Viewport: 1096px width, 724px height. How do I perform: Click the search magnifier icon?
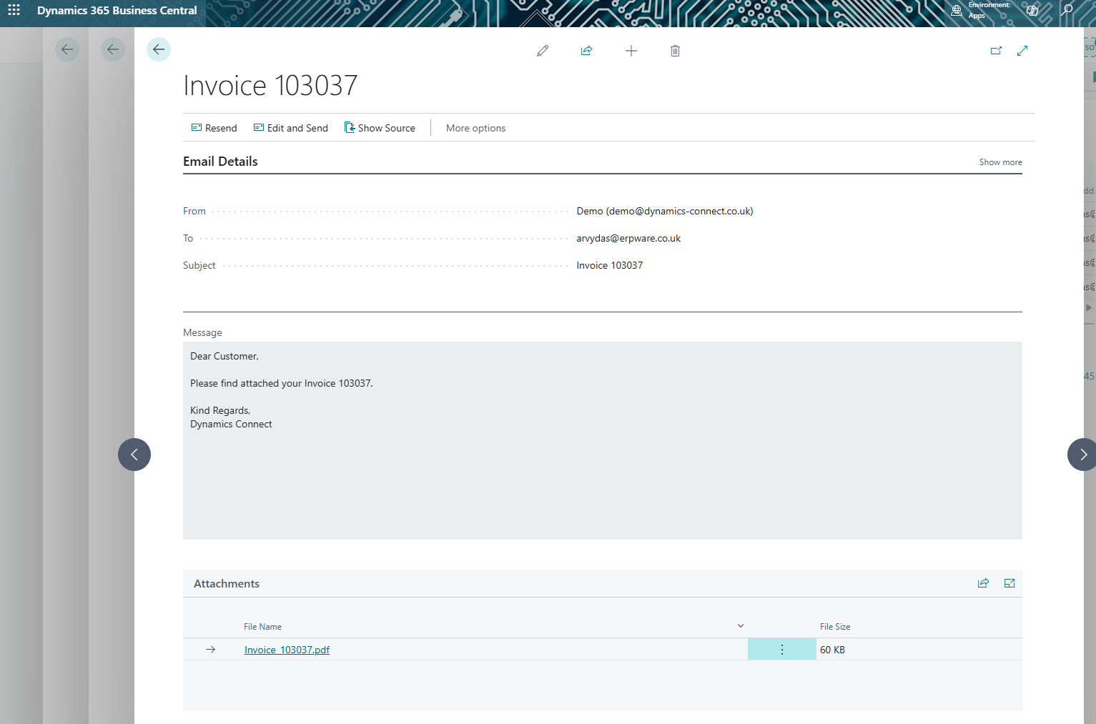click(1067, 11)
